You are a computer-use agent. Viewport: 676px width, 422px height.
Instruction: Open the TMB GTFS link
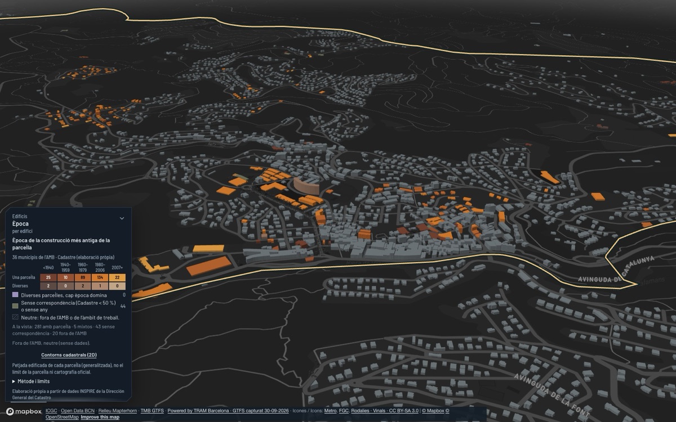click(152, 411)
